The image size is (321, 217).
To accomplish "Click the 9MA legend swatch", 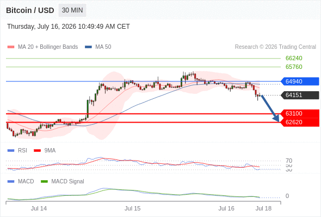I will 37,151.
